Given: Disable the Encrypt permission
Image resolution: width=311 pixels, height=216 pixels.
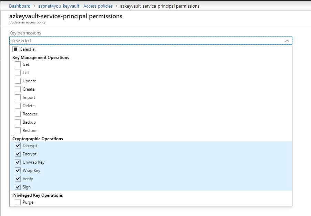Looking at the screenshot, I should [18, 154].
